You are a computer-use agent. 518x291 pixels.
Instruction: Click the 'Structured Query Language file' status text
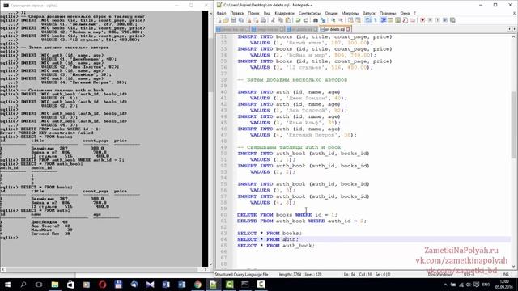tap(242, 274)
